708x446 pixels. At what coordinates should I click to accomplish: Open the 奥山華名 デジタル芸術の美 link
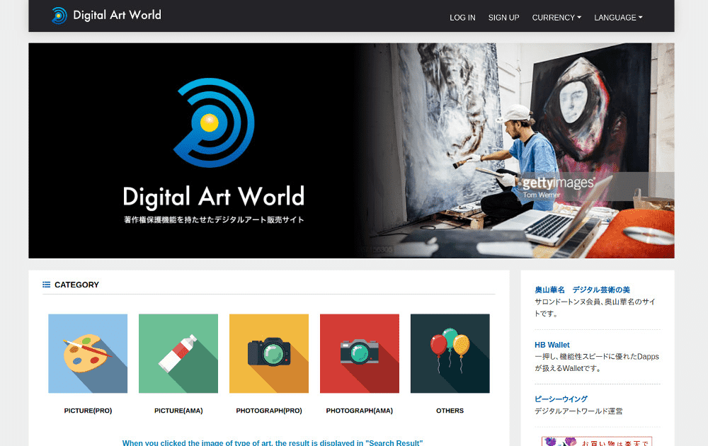coord(585,289)
